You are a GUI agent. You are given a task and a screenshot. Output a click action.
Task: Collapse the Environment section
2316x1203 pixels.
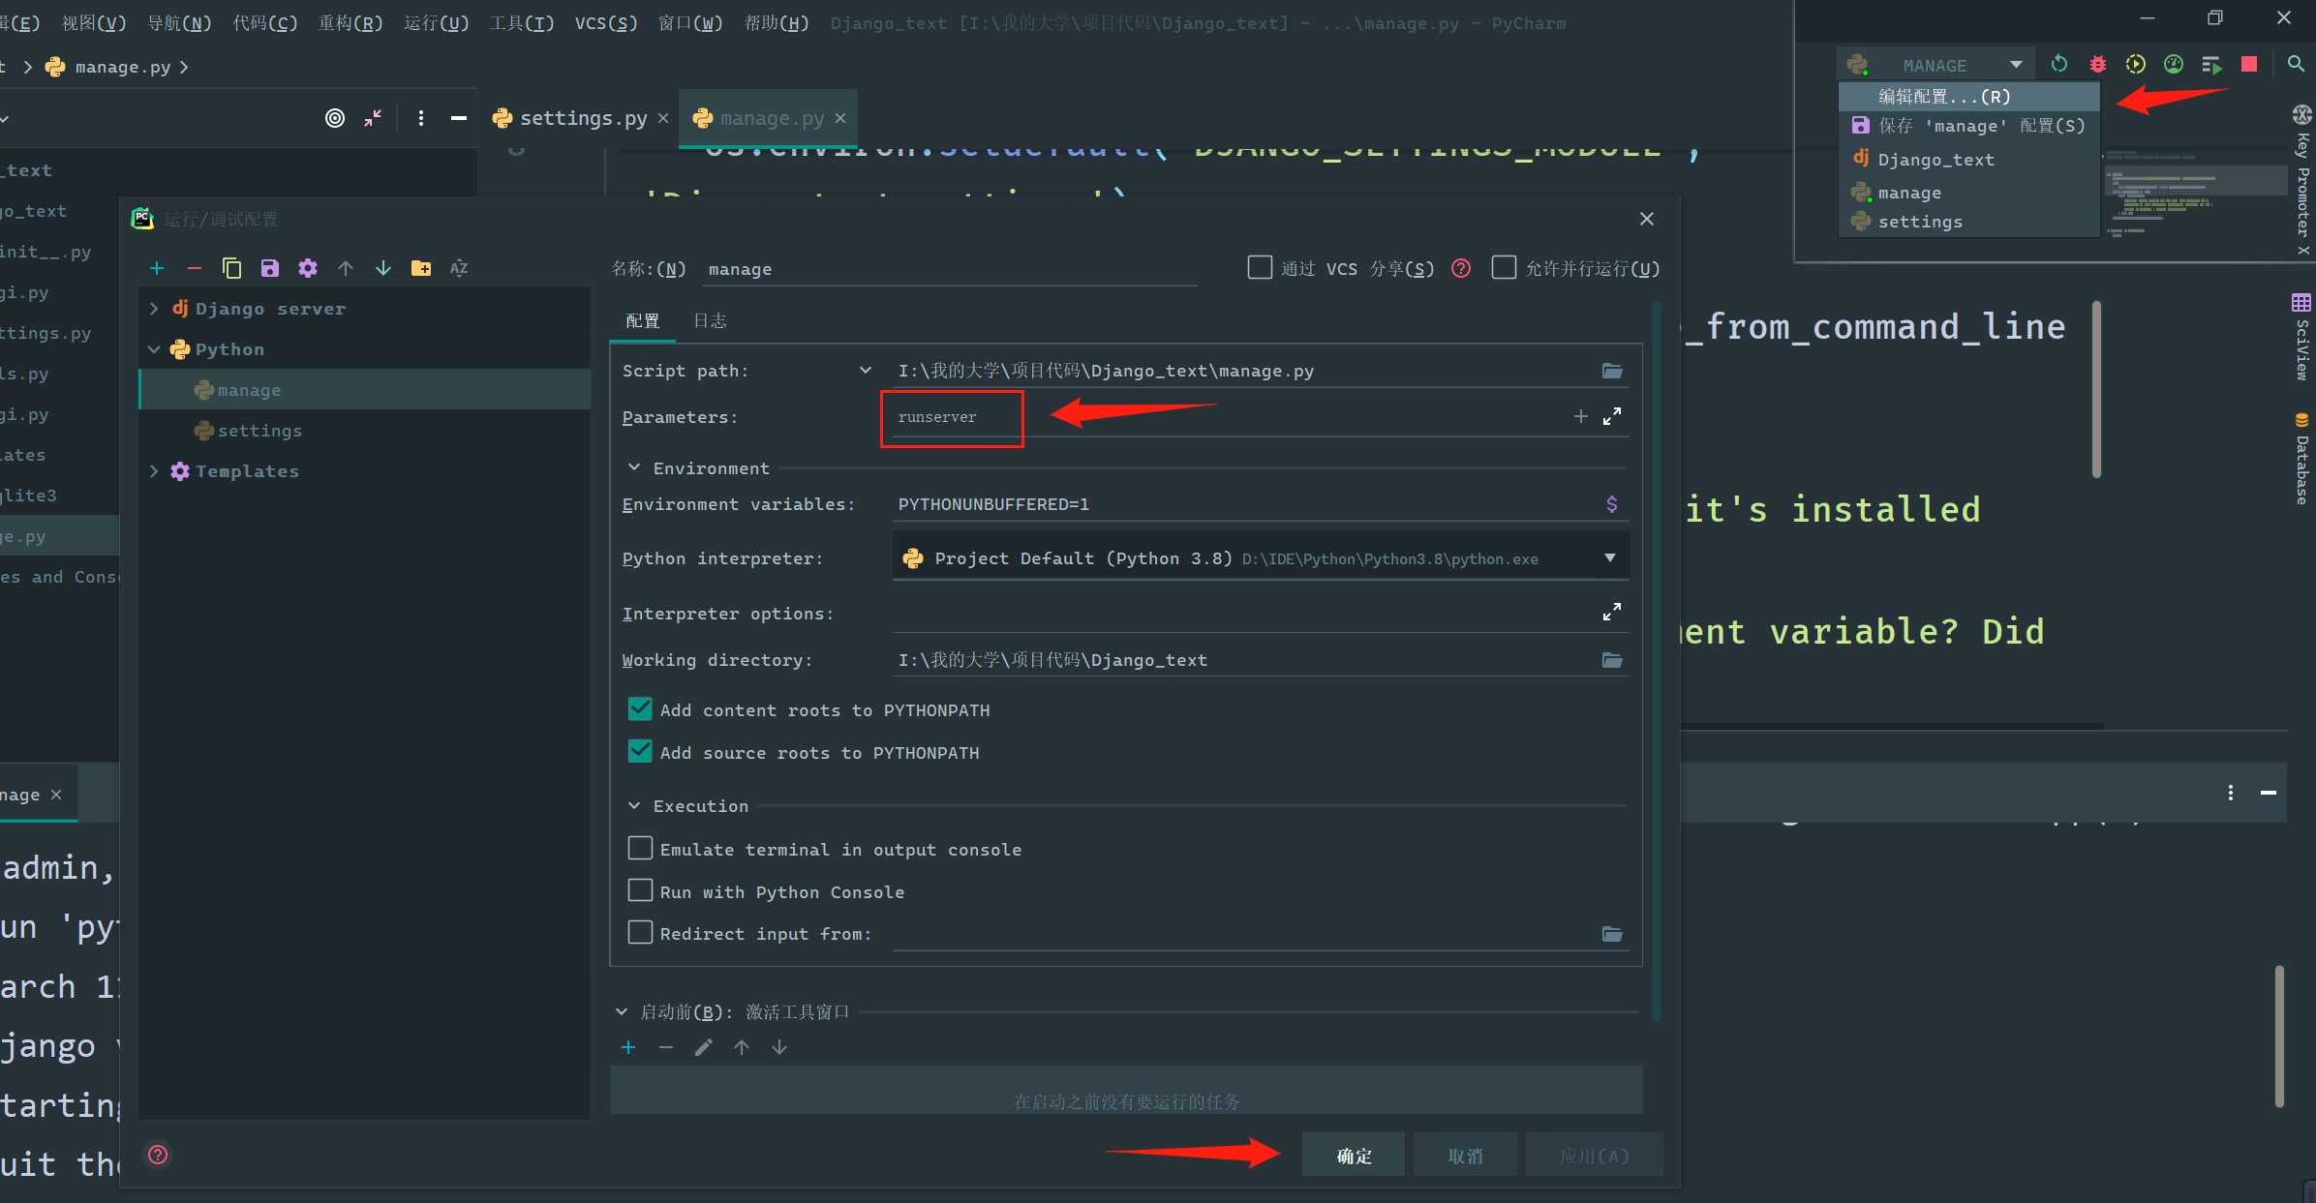[634, 467]
